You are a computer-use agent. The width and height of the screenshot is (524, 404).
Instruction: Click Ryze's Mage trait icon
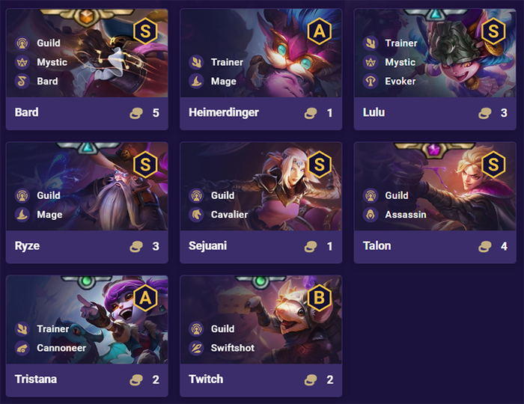(x=22, y=215)
